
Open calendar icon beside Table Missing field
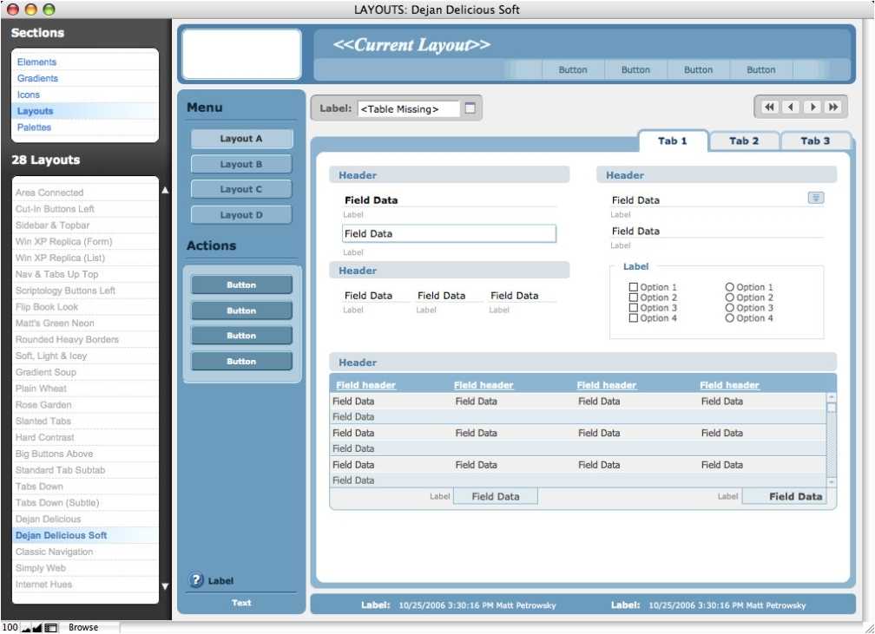point(470,108)
